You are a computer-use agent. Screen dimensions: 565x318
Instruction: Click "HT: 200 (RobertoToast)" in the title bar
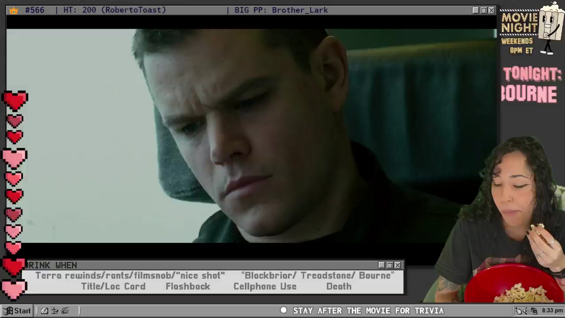(x=115, y=10)
